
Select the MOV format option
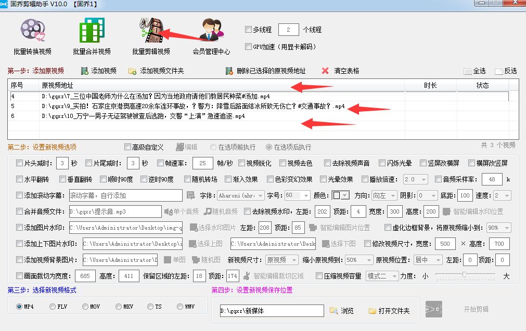coord(85,307)
